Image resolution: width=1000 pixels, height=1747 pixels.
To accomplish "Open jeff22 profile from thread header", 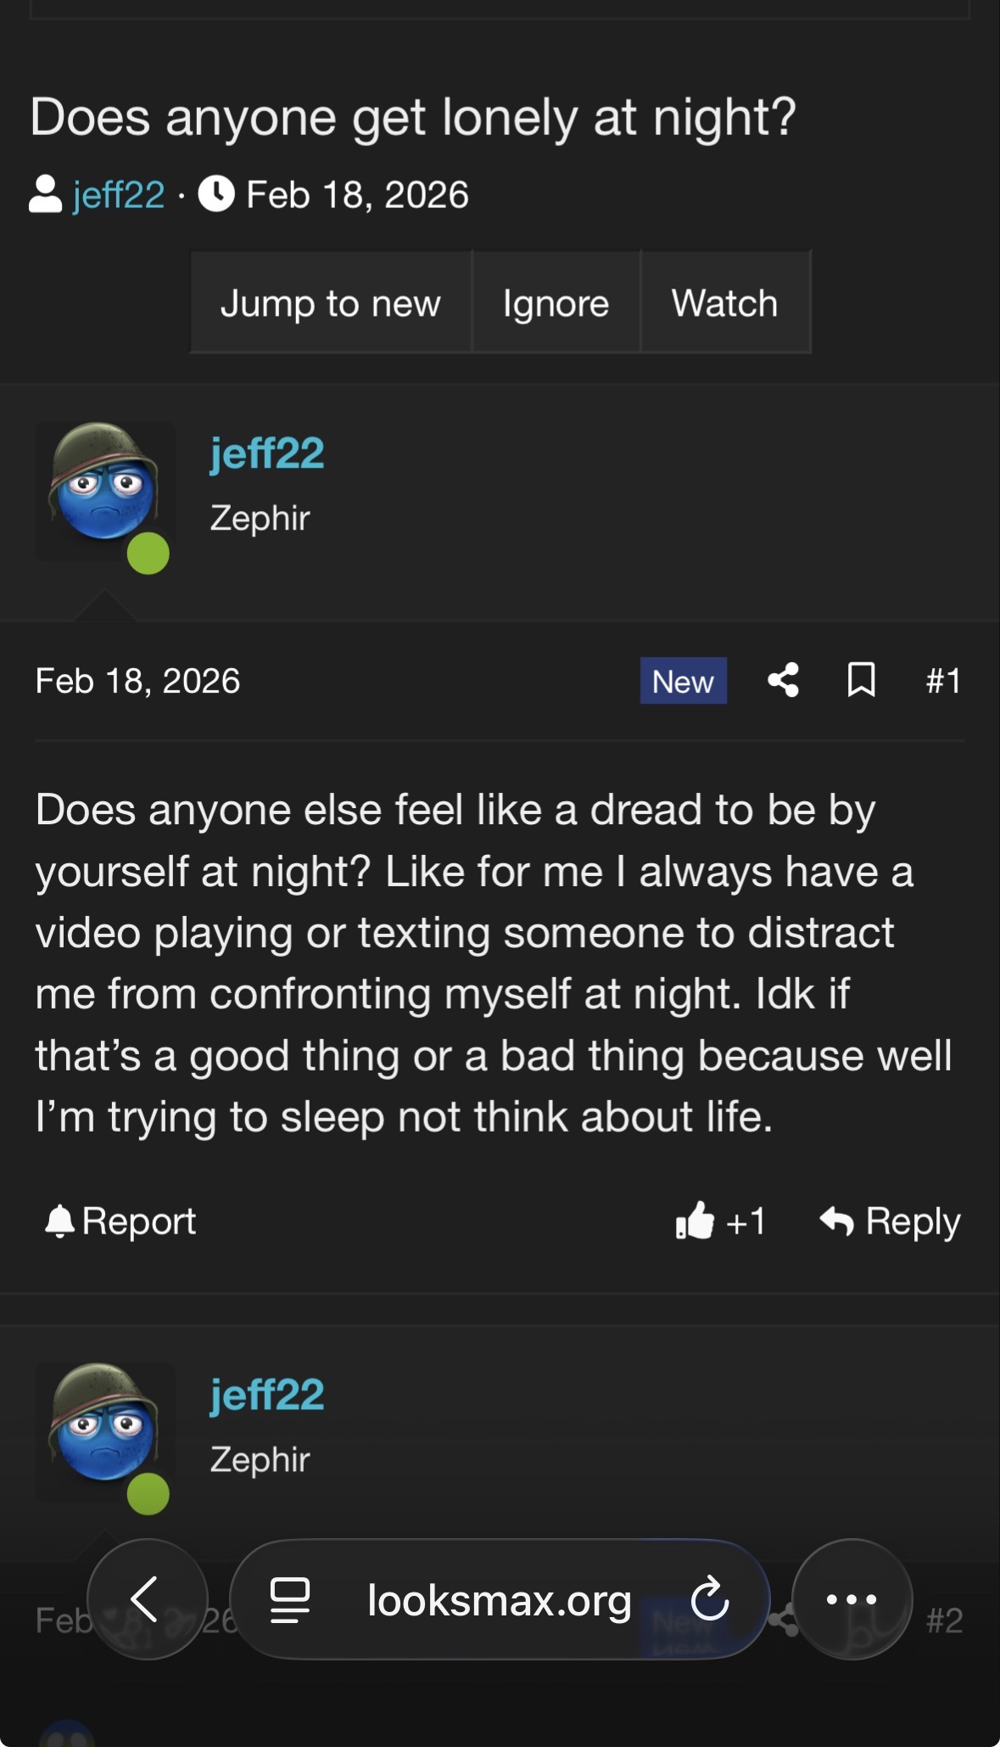I will 119,194.
